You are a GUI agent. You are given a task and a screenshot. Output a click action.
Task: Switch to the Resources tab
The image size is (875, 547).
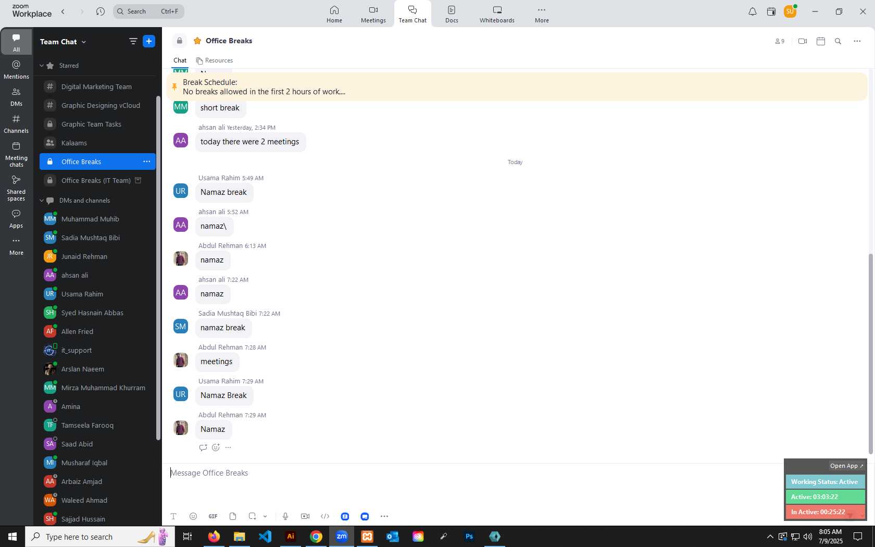tap(215, 60)
